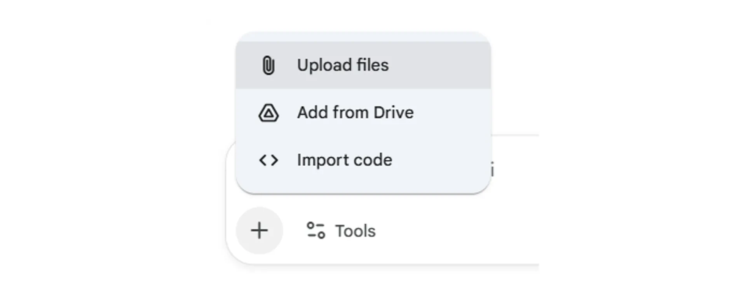Select Import code menu entry
The height and width of the screenshot is (301, 746).
(x=344, y=160)
